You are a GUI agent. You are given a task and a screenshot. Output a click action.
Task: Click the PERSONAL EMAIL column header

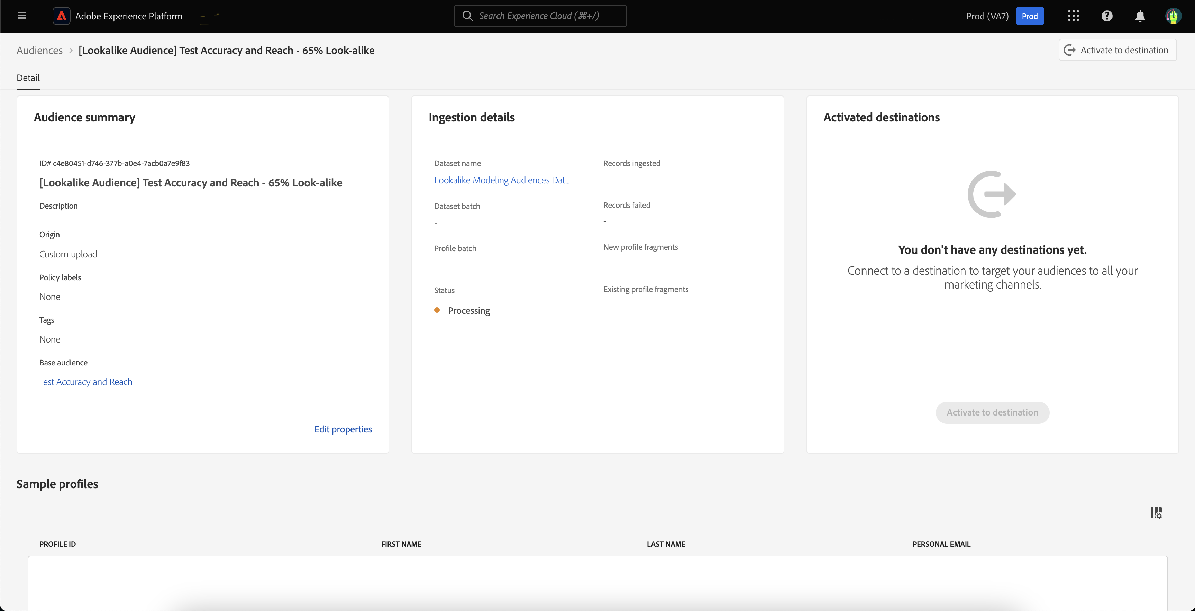941,544
